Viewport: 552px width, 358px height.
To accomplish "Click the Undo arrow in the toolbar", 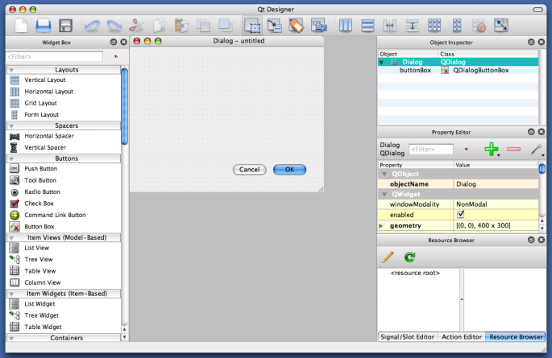I will tap(92, 26).
